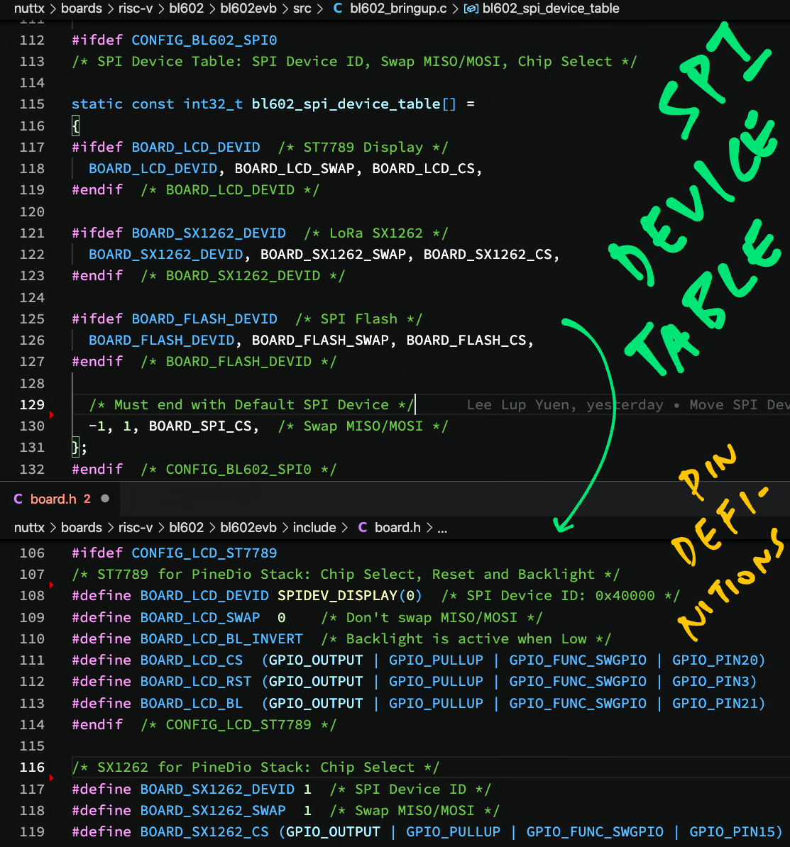
Task: Click red gutter marker between lines 107 and 108
Action: tap(51, 585)
